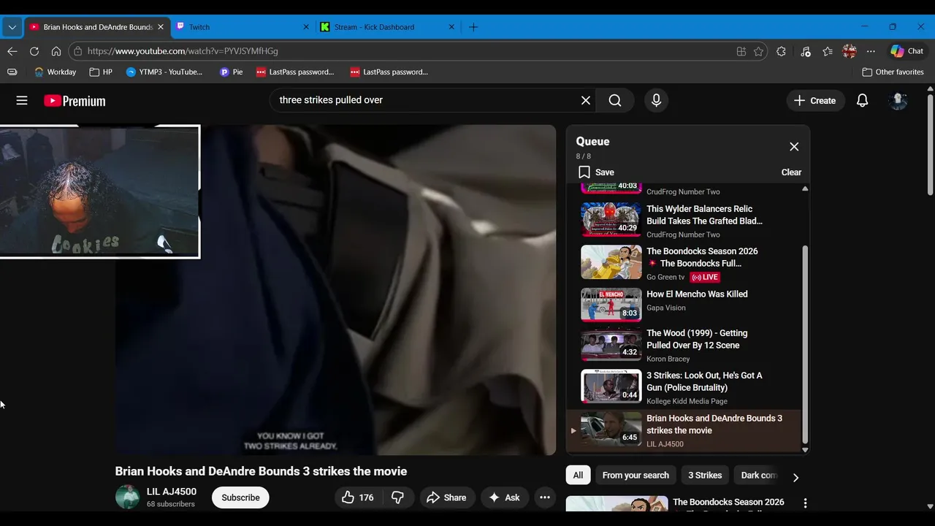Open browser profile avatar in toolbar
The image size is (935, 526).
click(x=849, y=51)
